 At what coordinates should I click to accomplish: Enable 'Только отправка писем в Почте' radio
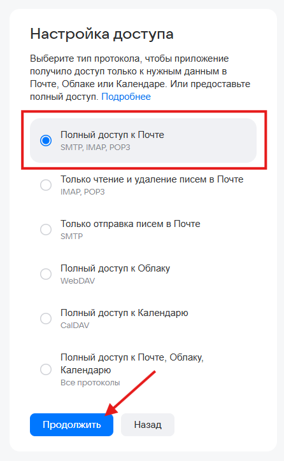click(46, 230)
